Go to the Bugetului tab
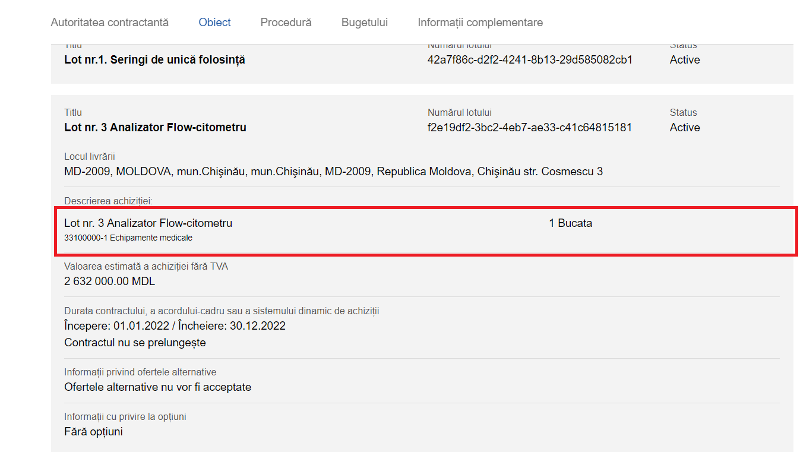 364,23
